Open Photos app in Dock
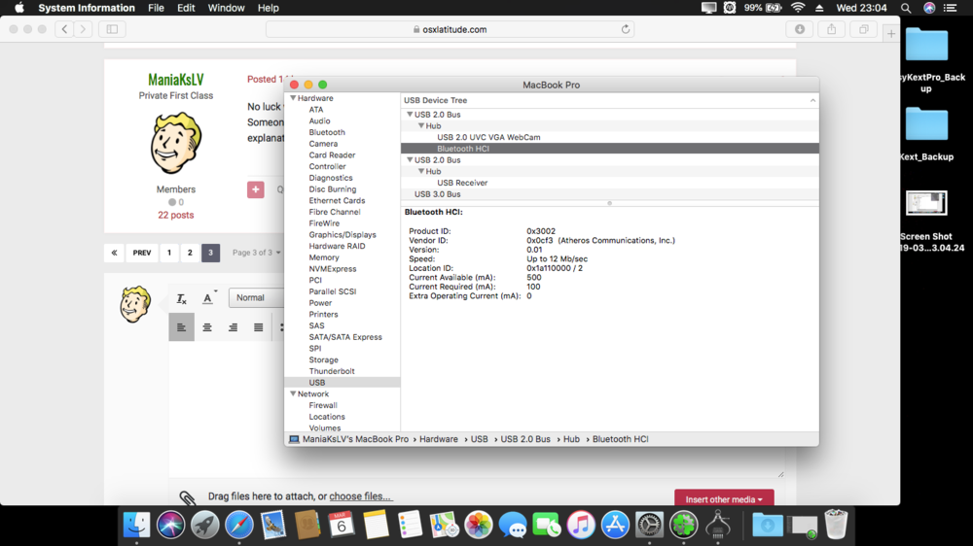 tap(479, 525)
